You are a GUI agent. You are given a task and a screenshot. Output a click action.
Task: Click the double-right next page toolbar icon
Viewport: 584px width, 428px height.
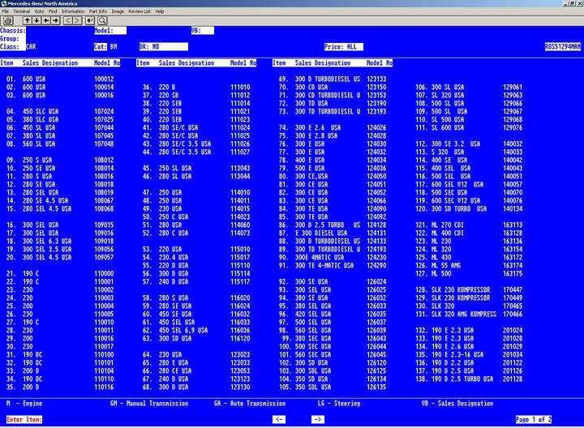(x=77, y=20)
